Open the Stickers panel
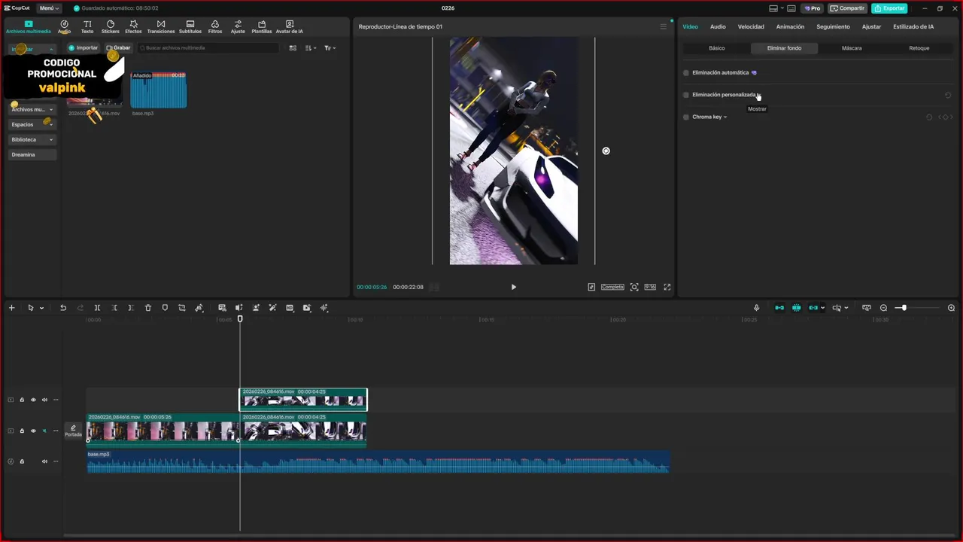 point(110,27)
